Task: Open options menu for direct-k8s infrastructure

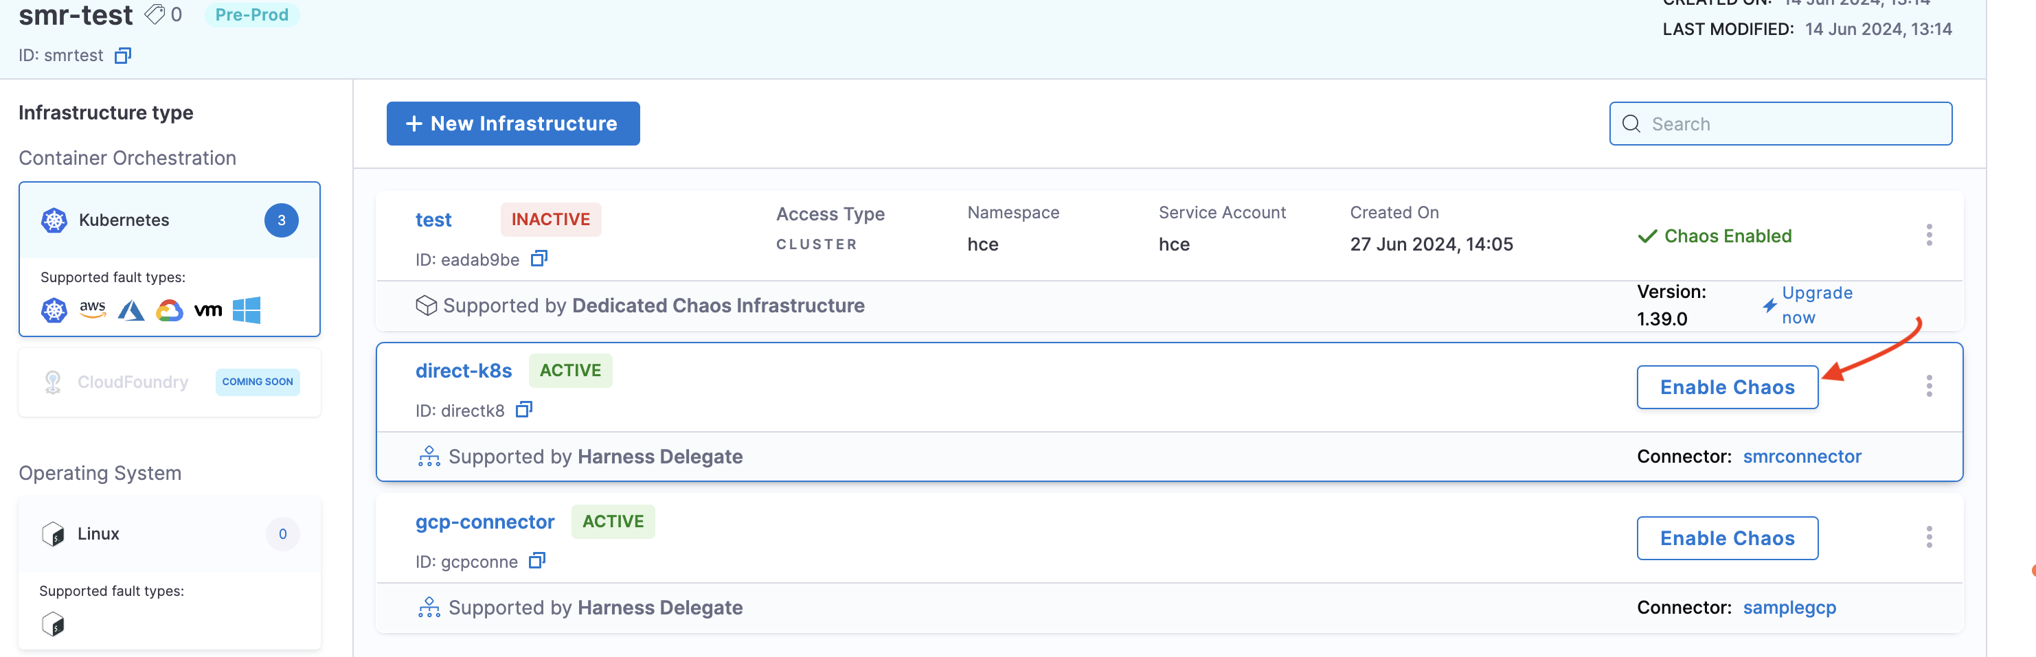Action: click(1929, 386)
